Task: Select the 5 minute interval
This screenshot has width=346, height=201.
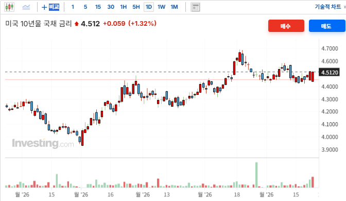Action: [x=85, y=7]
